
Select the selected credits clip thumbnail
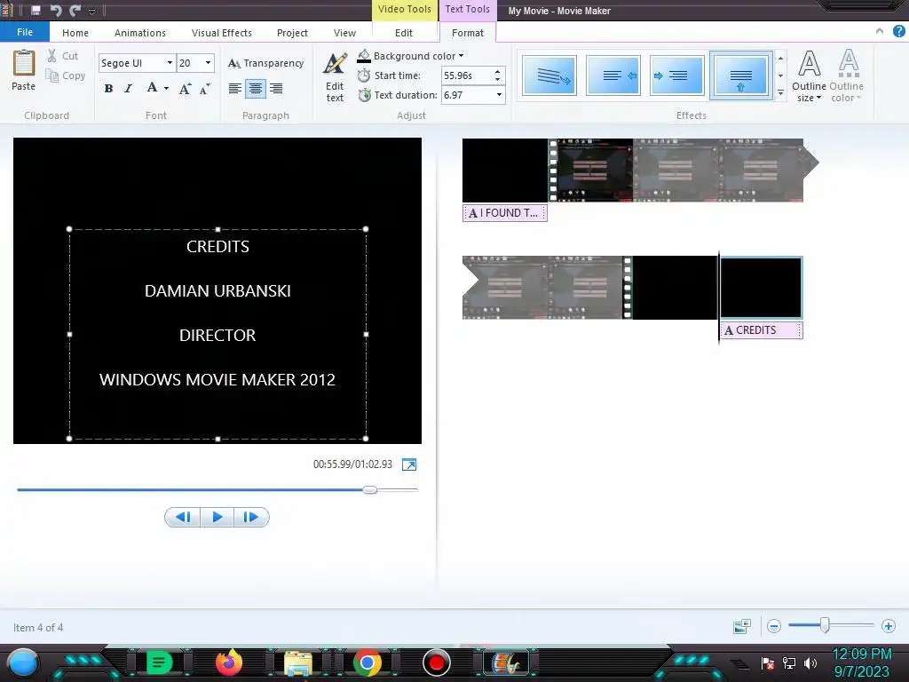tap(761, 288)
